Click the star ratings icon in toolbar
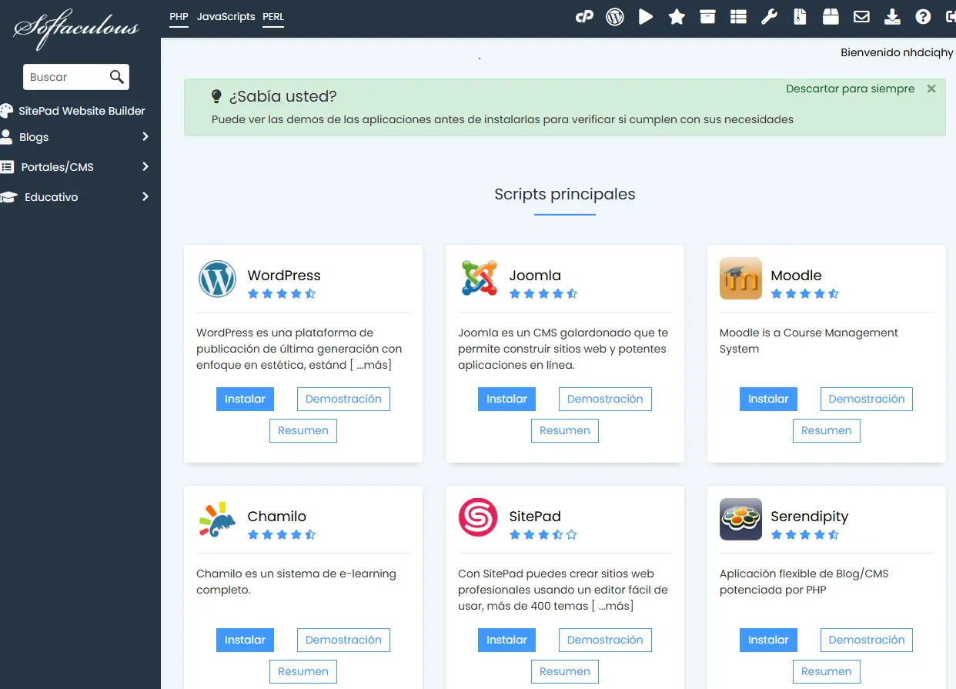 677,16
